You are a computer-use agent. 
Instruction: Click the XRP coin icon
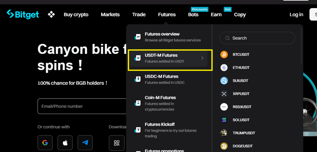[x=224, y=94]
